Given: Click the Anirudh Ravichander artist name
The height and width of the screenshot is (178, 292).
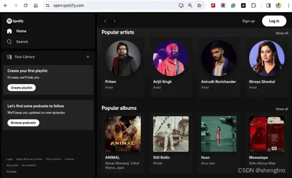Looking at the screenshot, I should pyautogui.click(x=218, y=82).
